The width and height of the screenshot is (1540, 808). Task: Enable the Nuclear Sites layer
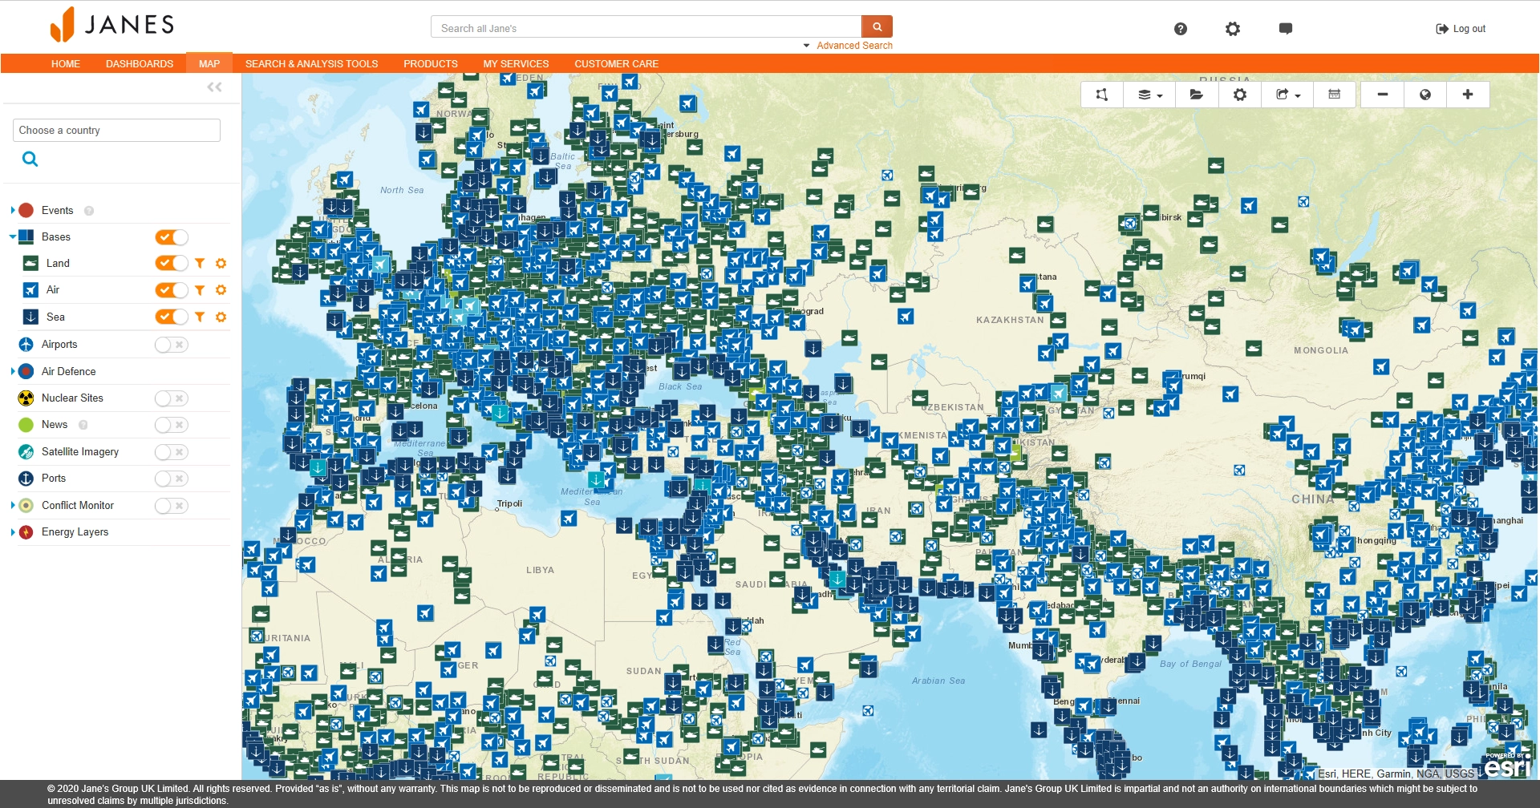(x=172, y=398)
